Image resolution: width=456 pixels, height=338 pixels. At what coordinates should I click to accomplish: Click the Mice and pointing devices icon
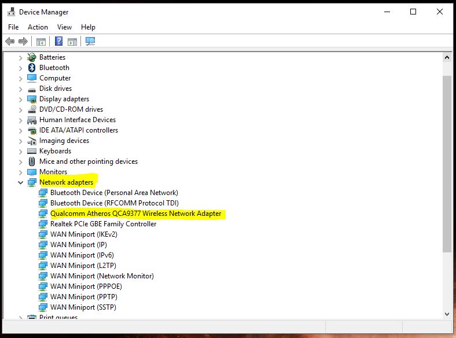tap(32, 161)
